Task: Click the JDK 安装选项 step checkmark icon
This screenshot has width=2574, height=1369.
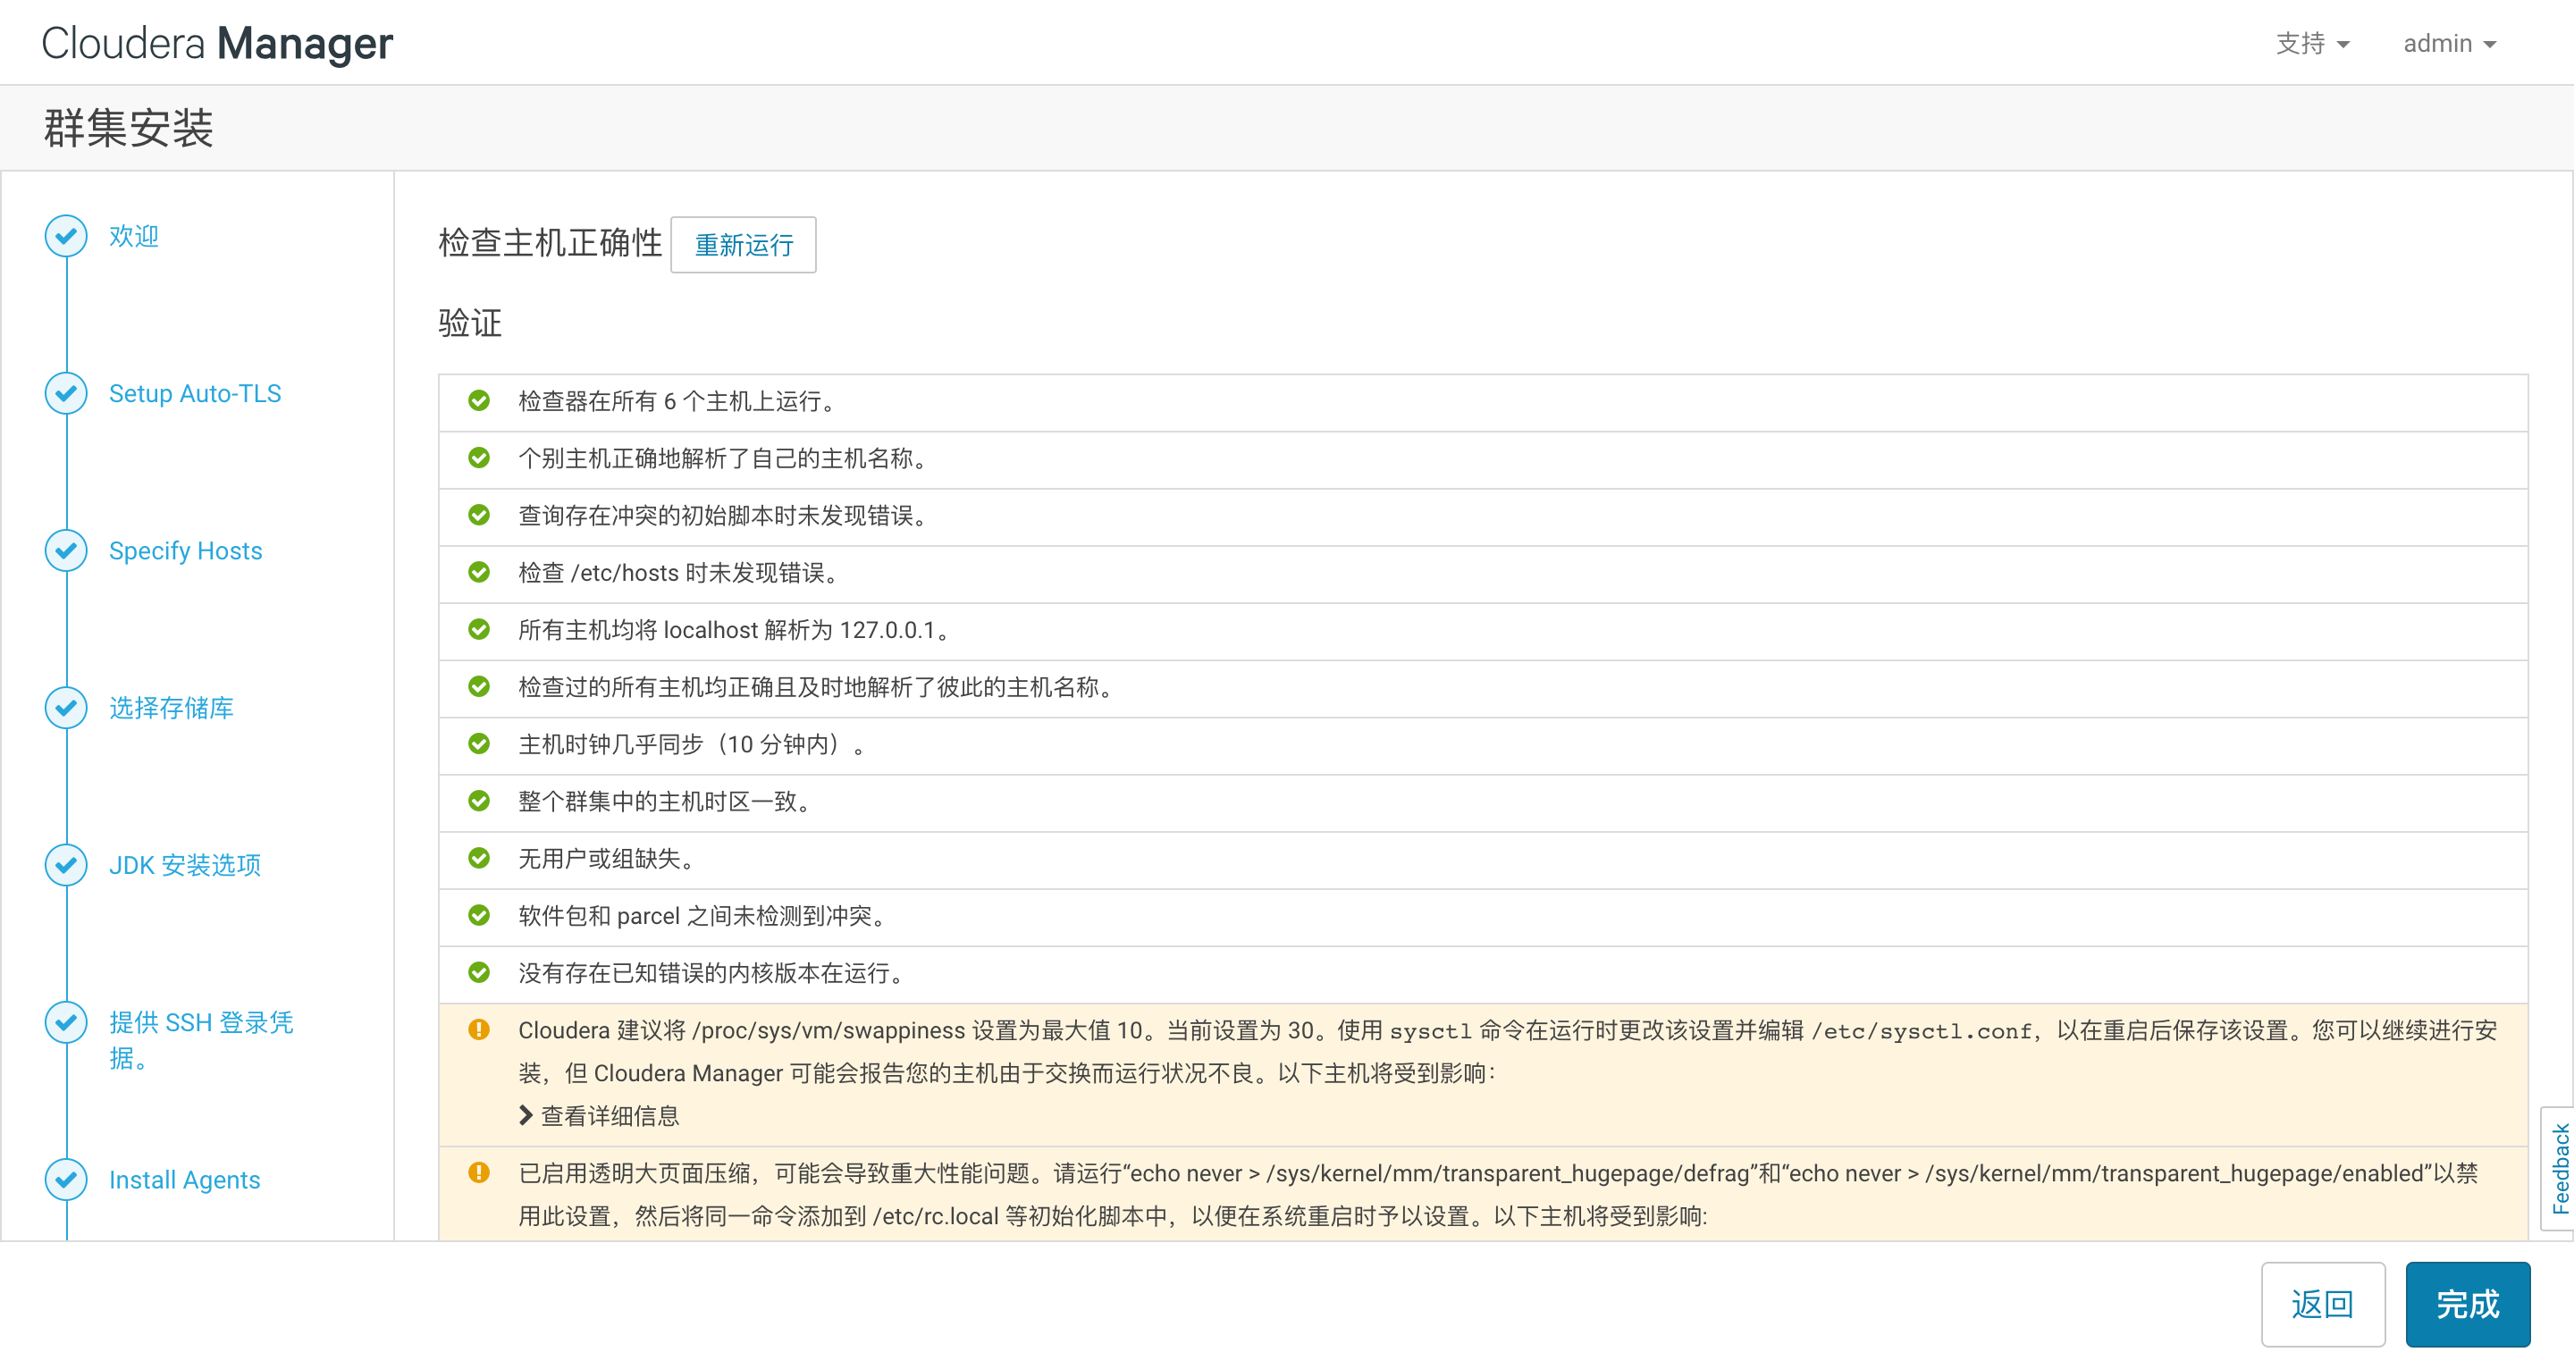Action: (66, 865)
